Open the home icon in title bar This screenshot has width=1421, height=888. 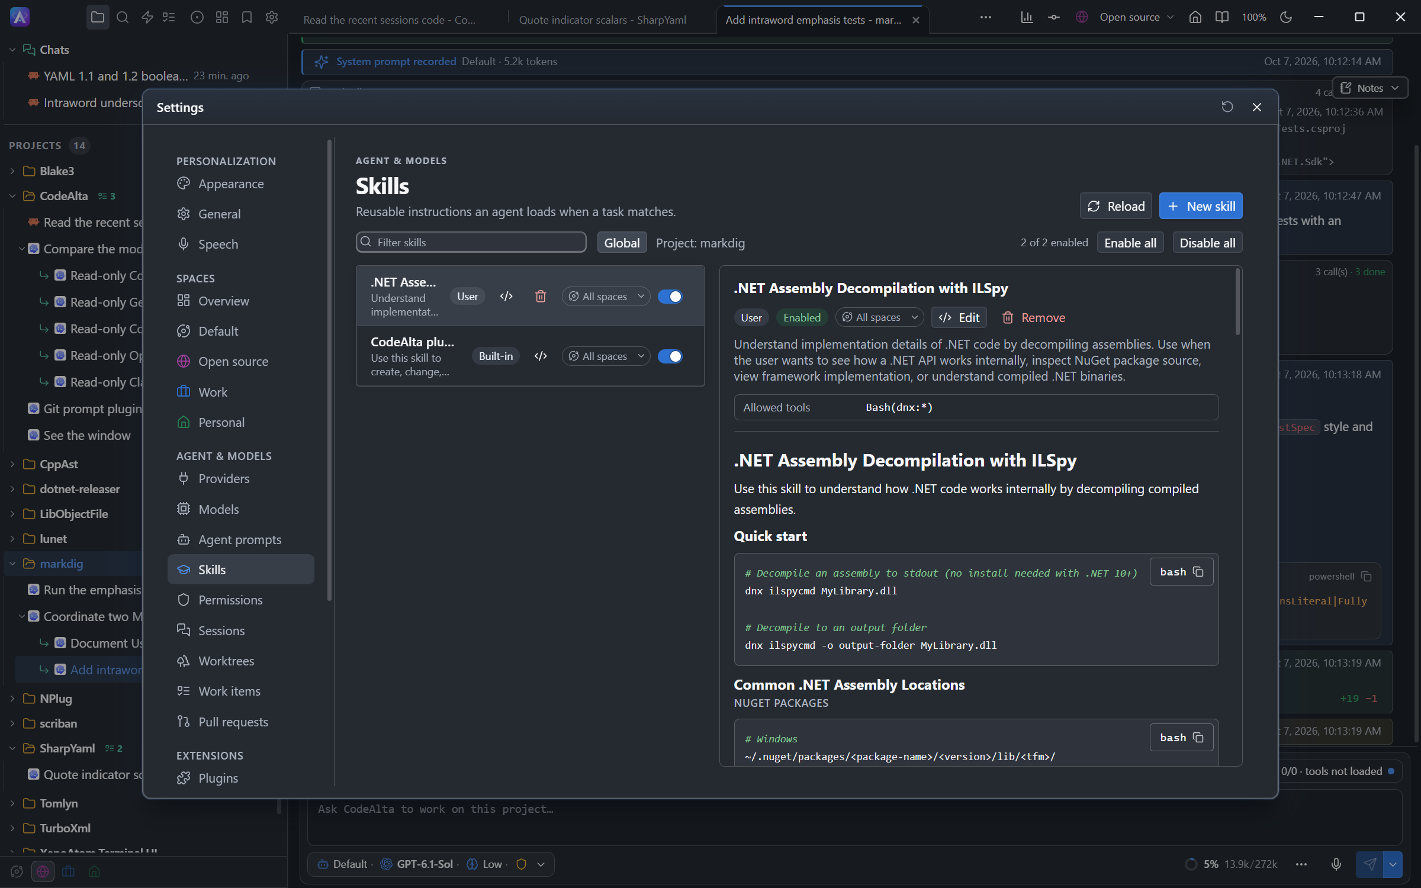1195,17
